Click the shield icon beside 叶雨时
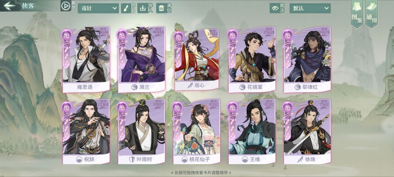This screenshot has height=177, width=394. pyautogui.click(x=132, y=160)
